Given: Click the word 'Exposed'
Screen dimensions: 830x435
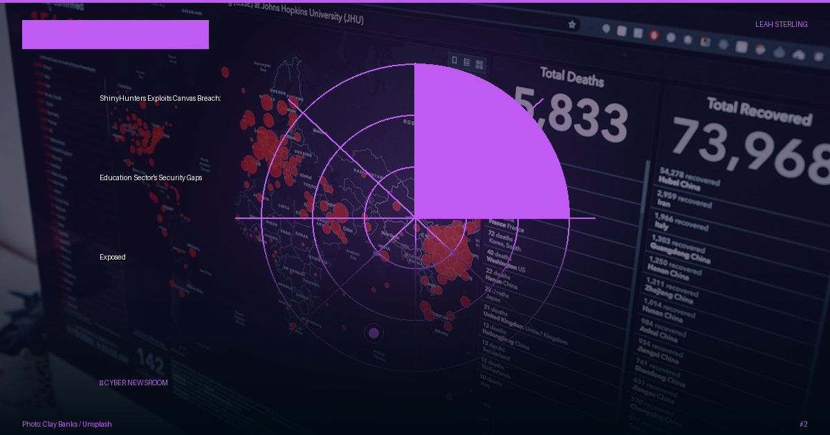Looking at the screenshot, I should [x=113, y=257].
